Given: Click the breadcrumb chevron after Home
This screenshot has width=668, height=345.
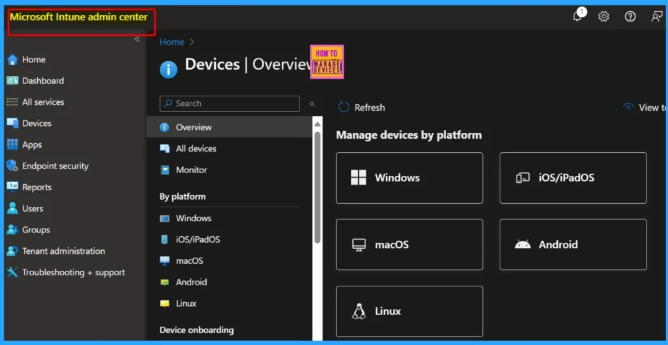Looking at the screenshot, I should 192,42.
